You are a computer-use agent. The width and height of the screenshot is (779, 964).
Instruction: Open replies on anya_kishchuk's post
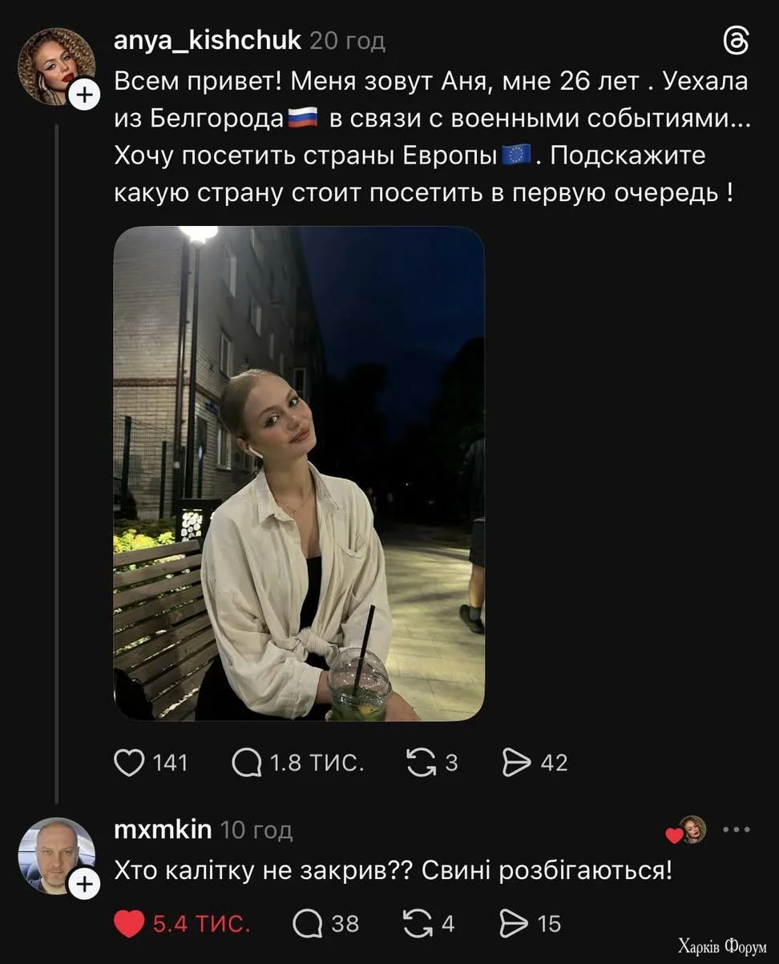(248, 762)
